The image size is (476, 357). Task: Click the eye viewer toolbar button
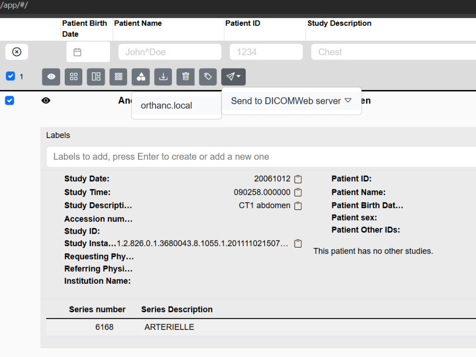click(51, 77)
